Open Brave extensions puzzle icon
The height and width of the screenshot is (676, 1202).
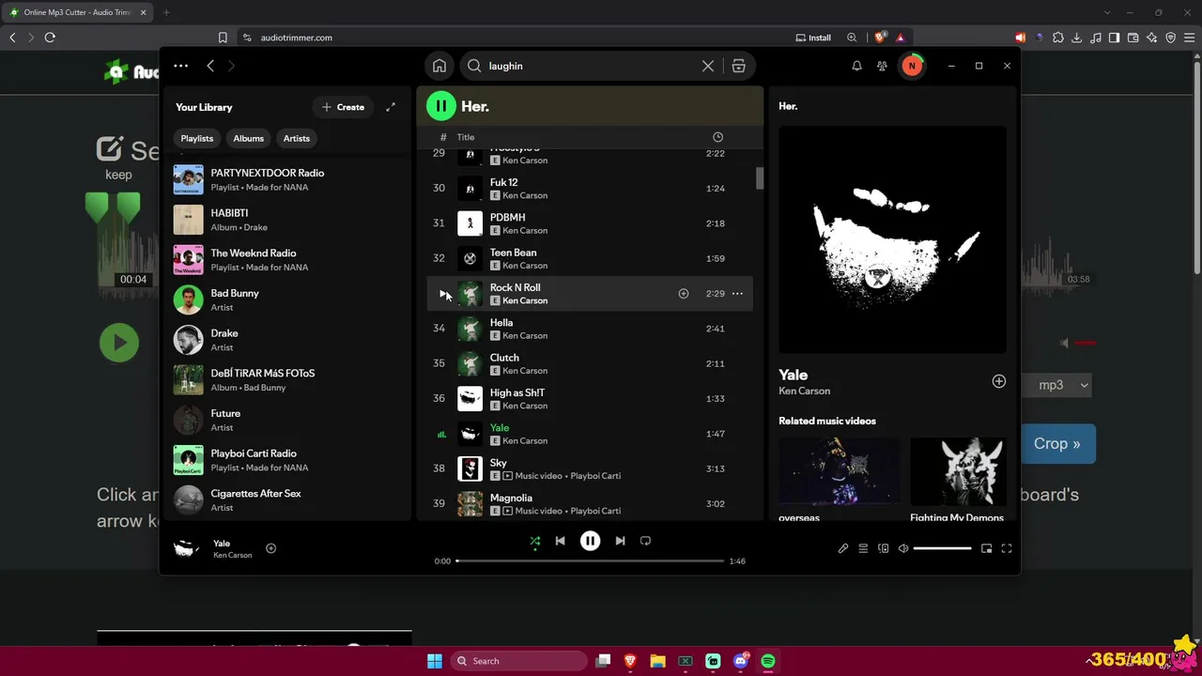(x=1058, y=38)
